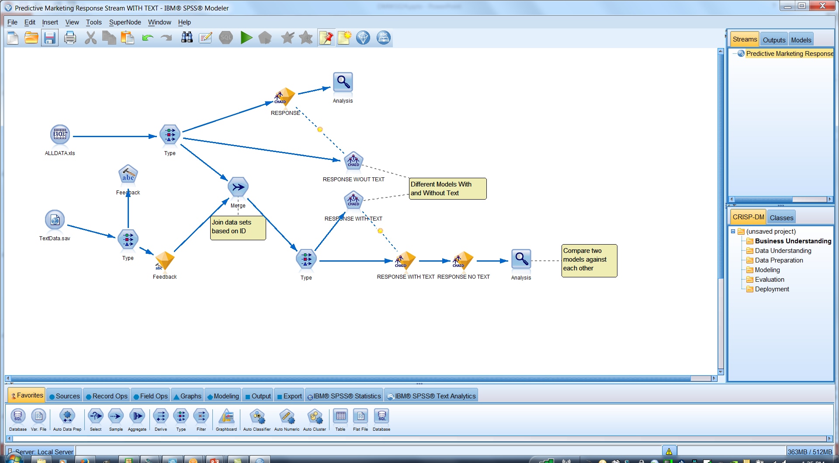Image resolution: width=839 pixels, height=463 pixels.
Task: Run the current stream with the green play icon
Action: point(246,38)
